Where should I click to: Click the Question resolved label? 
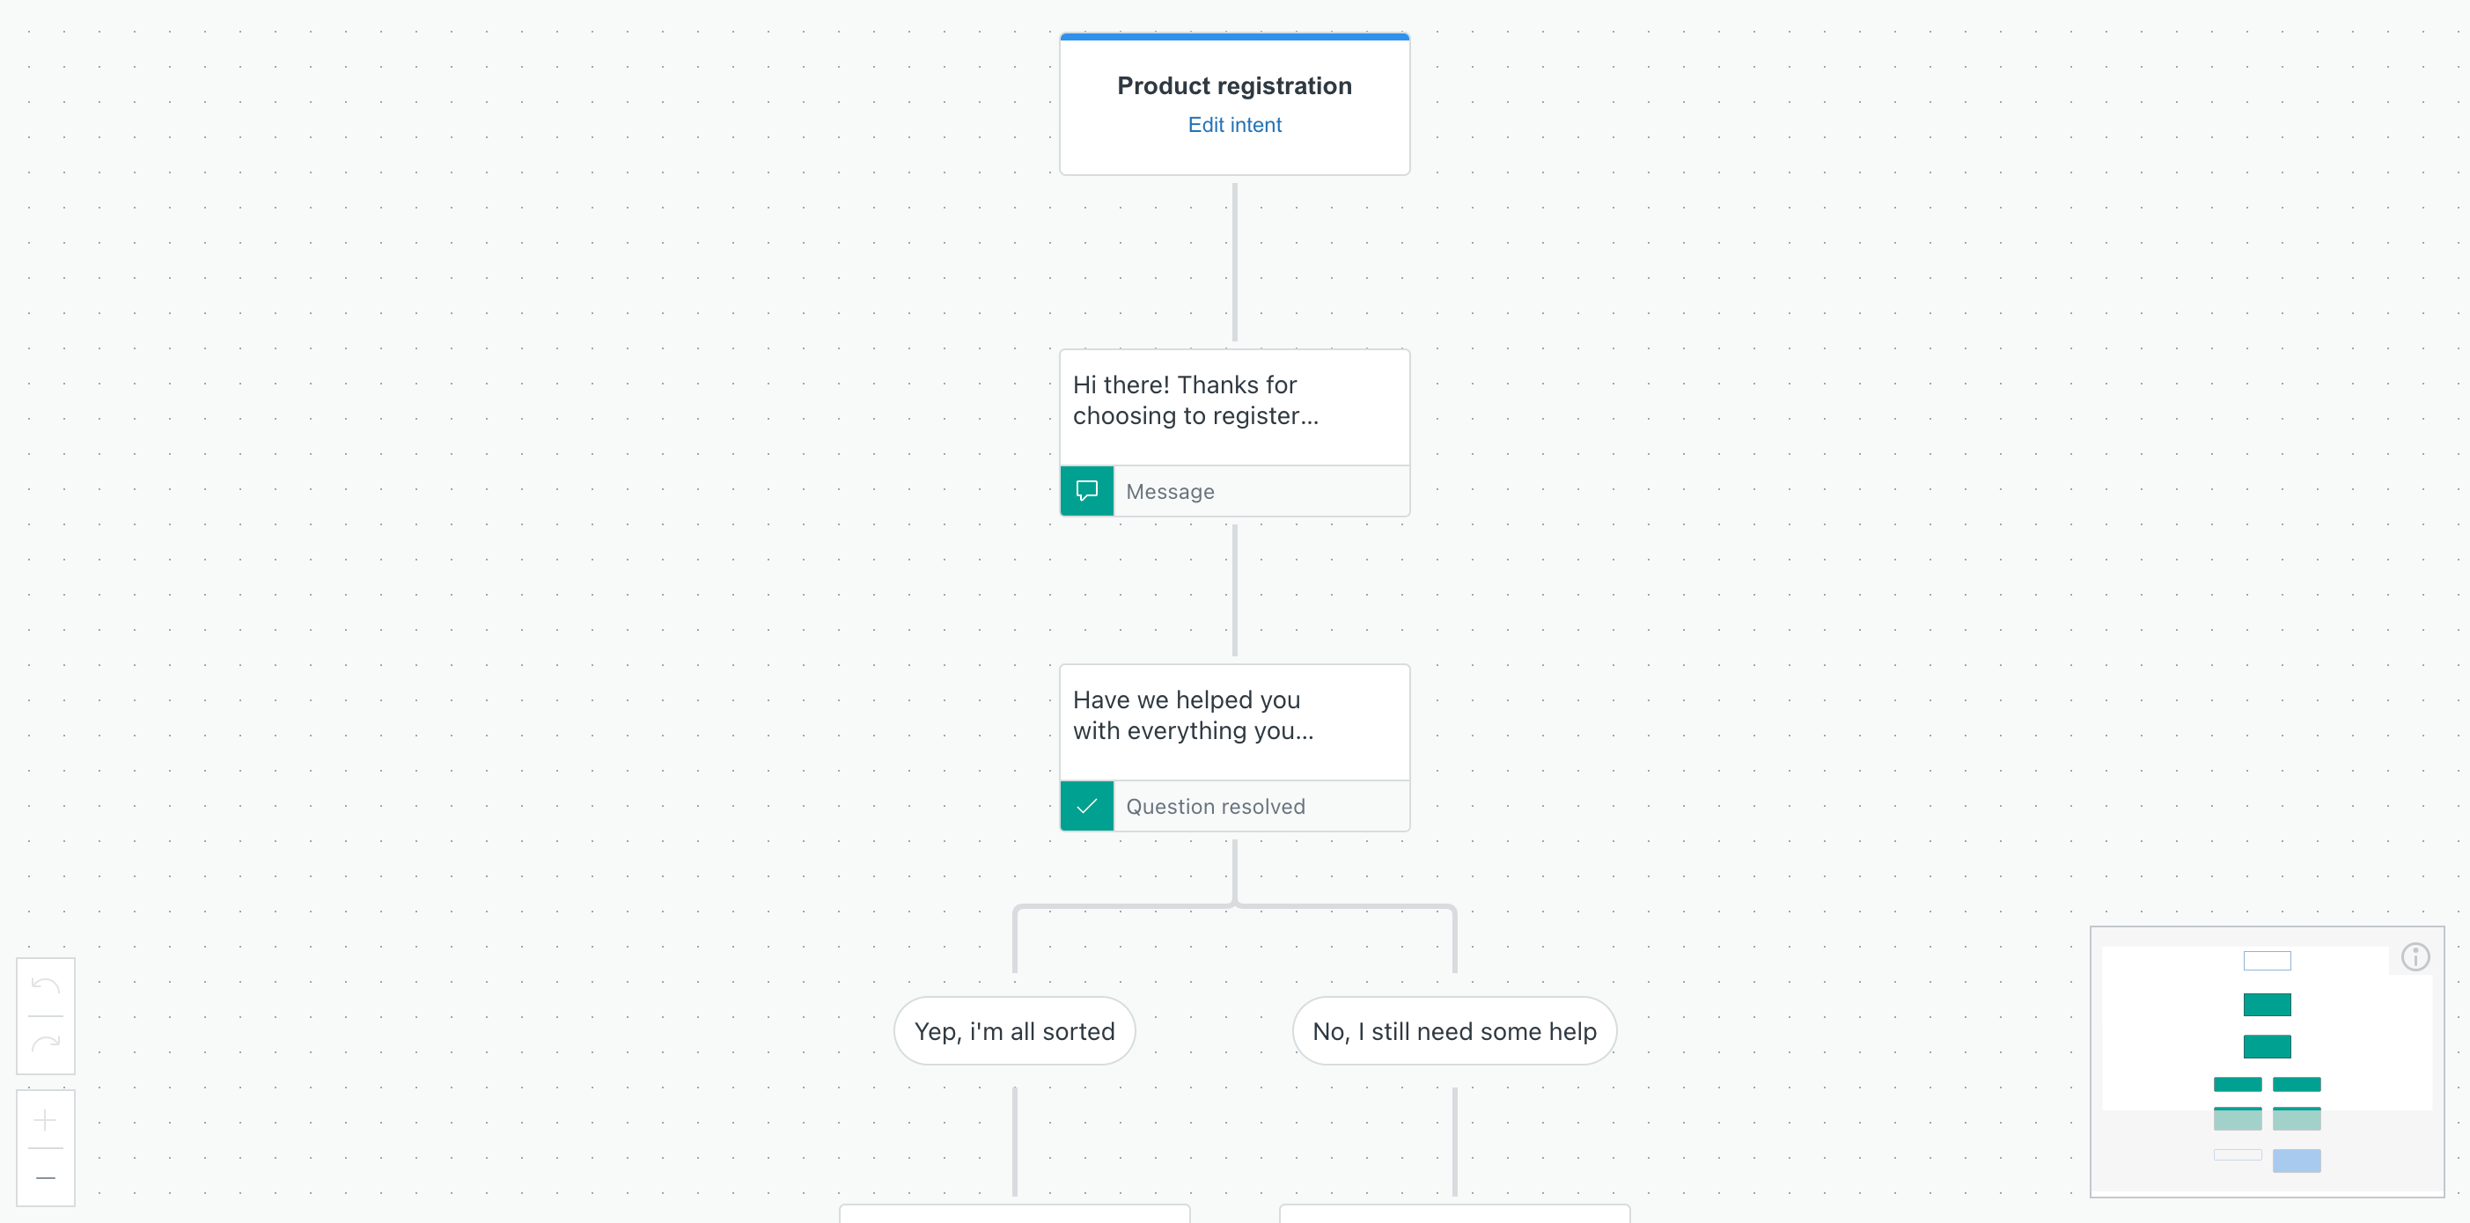pyautogui.click(x=1216, y=806)
